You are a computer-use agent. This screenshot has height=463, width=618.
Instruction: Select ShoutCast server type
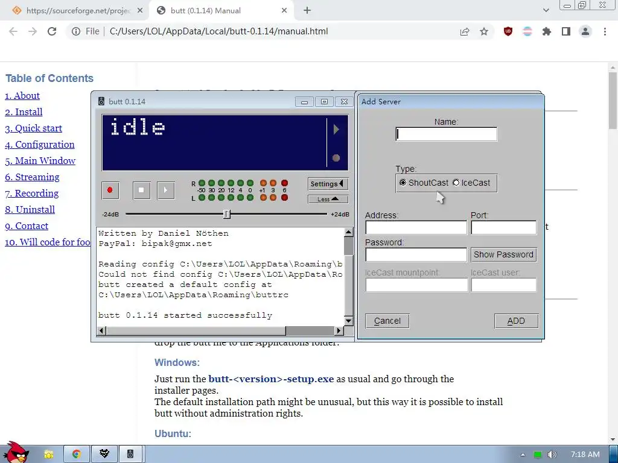click(424, 183)
